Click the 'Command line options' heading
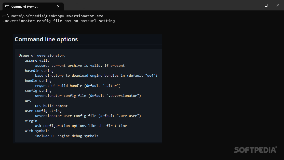Image resolution: width=284 pixels, height=160 pixels. click(x=46, y=39)
